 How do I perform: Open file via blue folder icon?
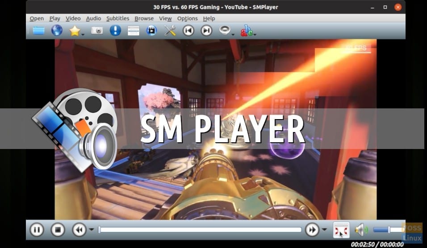(39, 30)
